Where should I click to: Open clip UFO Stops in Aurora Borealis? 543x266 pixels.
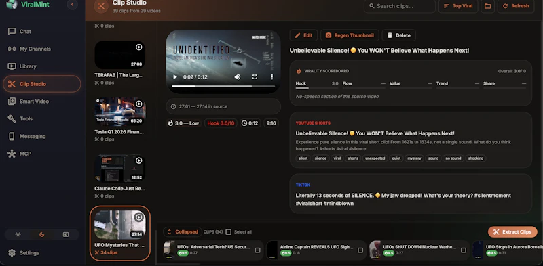click(507, 250)
